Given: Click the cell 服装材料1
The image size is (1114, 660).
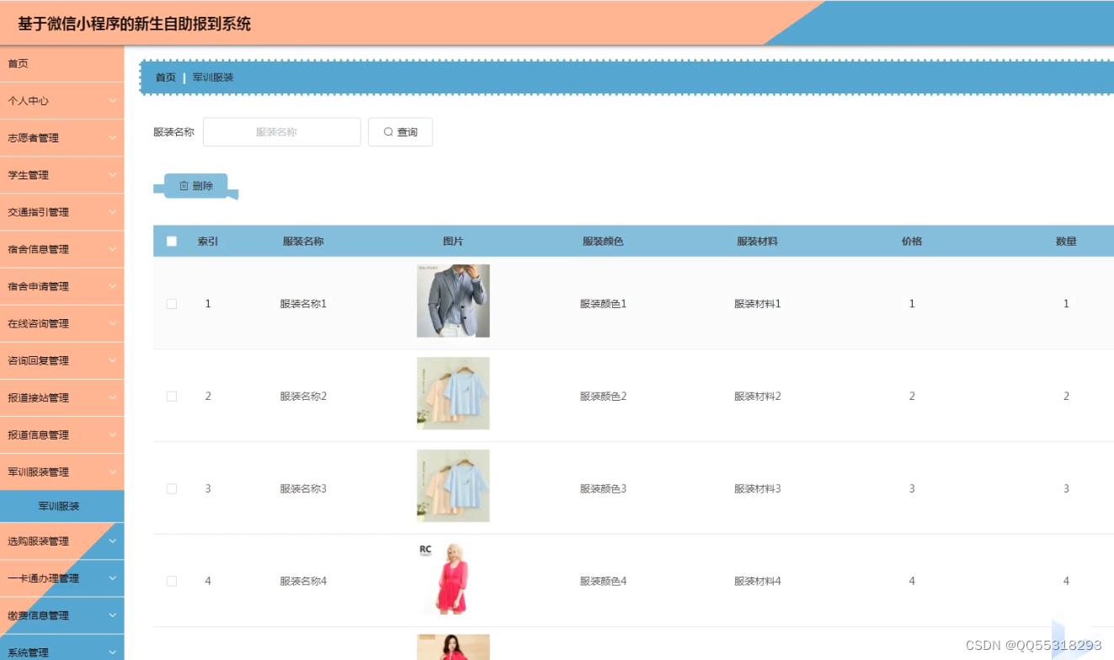Looking at the screenshot, I should click(x=757, y=304).
